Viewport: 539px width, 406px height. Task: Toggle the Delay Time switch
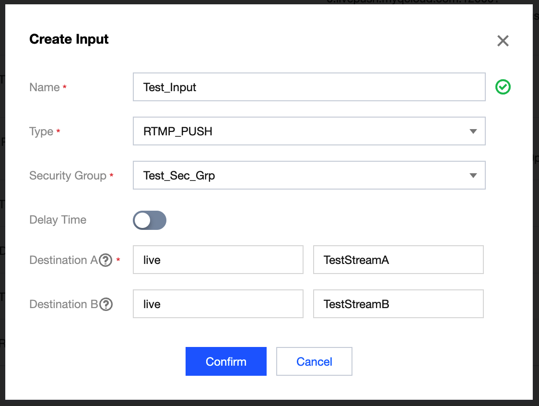[150, 220]
